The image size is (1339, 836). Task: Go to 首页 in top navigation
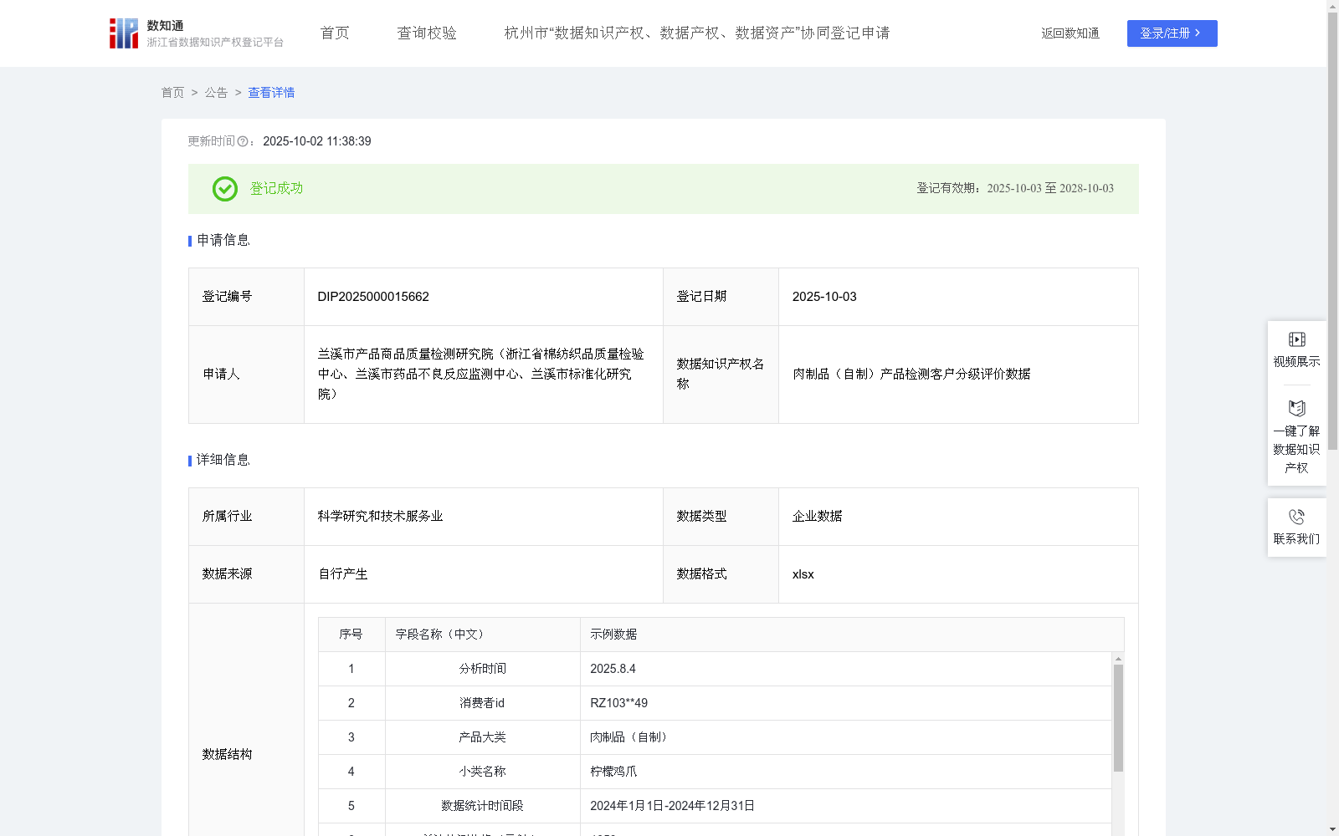(x=335, y=33)
